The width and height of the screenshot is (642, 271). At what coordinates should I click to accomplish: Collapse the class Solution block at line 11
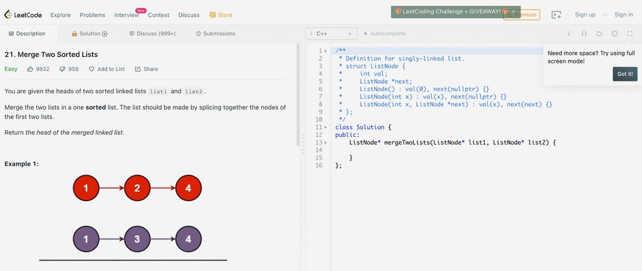(x=326, y=128)
